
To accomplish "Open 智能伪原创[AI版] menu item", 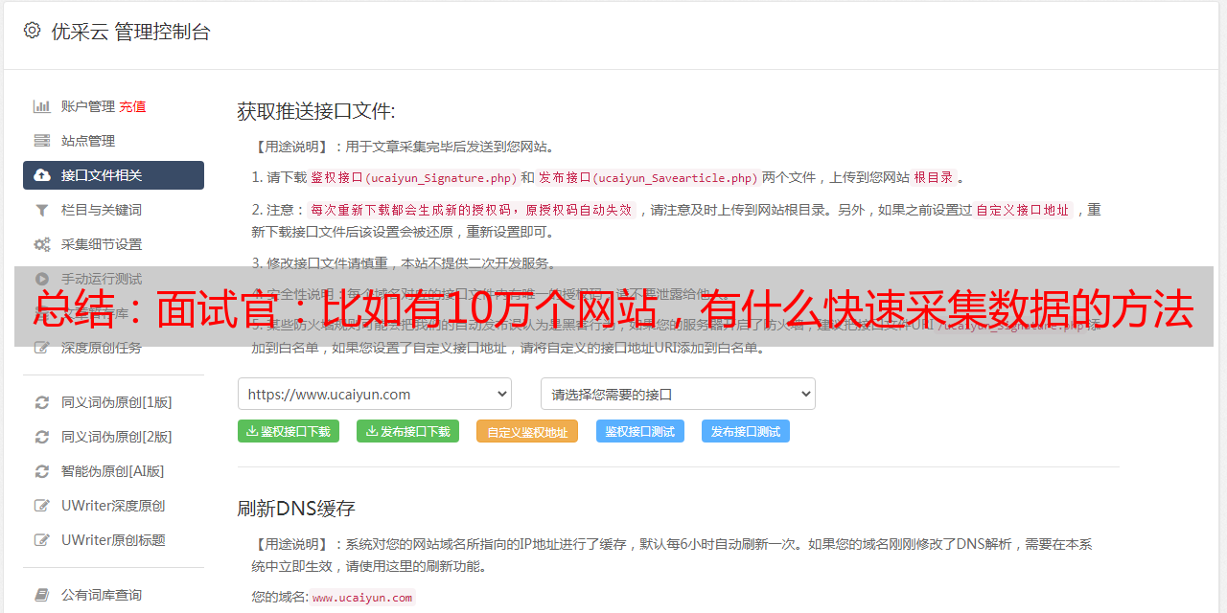I will [113, 471].
